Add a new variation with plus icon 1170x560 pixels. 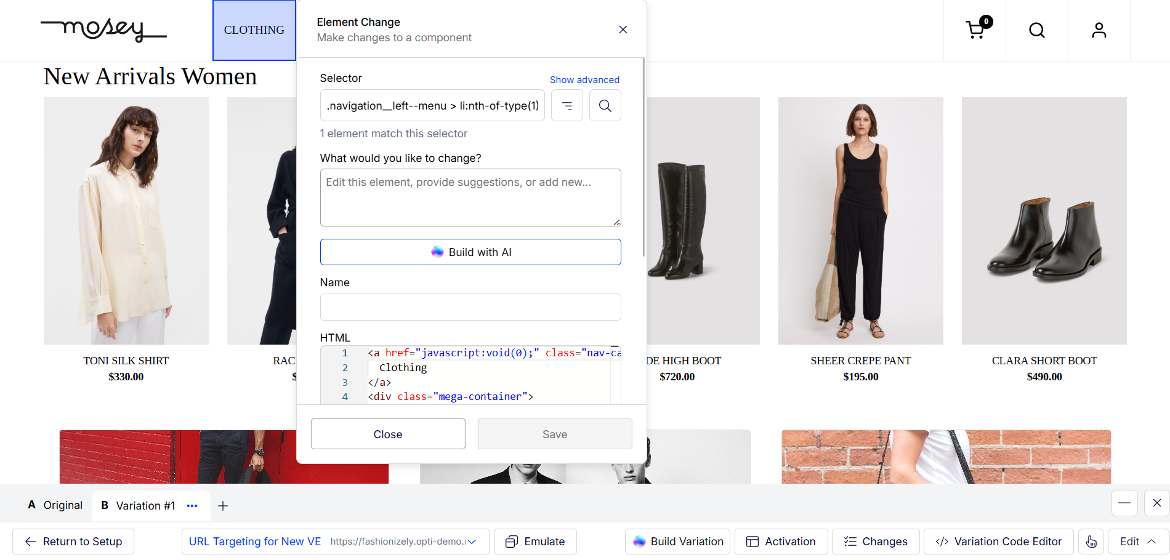(223, 506)
